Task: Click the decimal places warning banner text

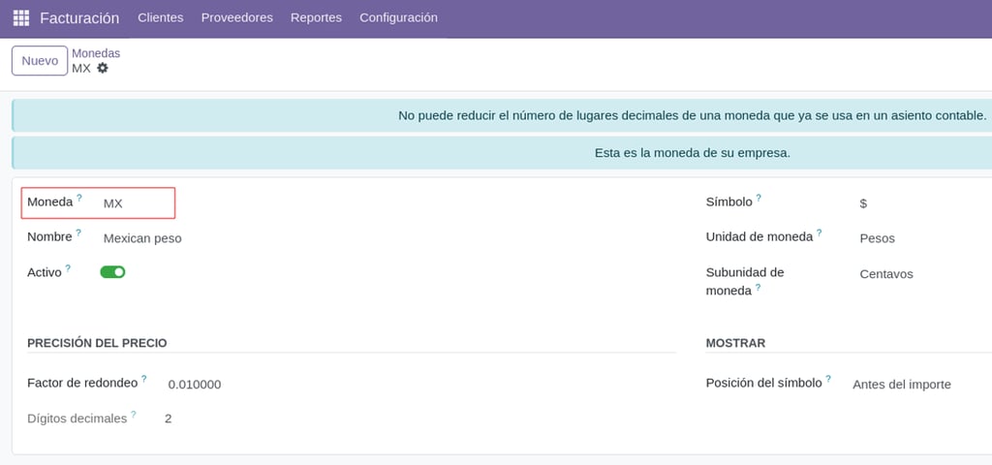Action: pos(692,116)
